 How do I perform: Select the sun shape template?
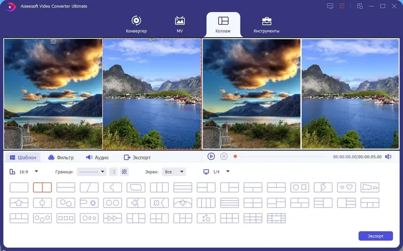(89, 203)
